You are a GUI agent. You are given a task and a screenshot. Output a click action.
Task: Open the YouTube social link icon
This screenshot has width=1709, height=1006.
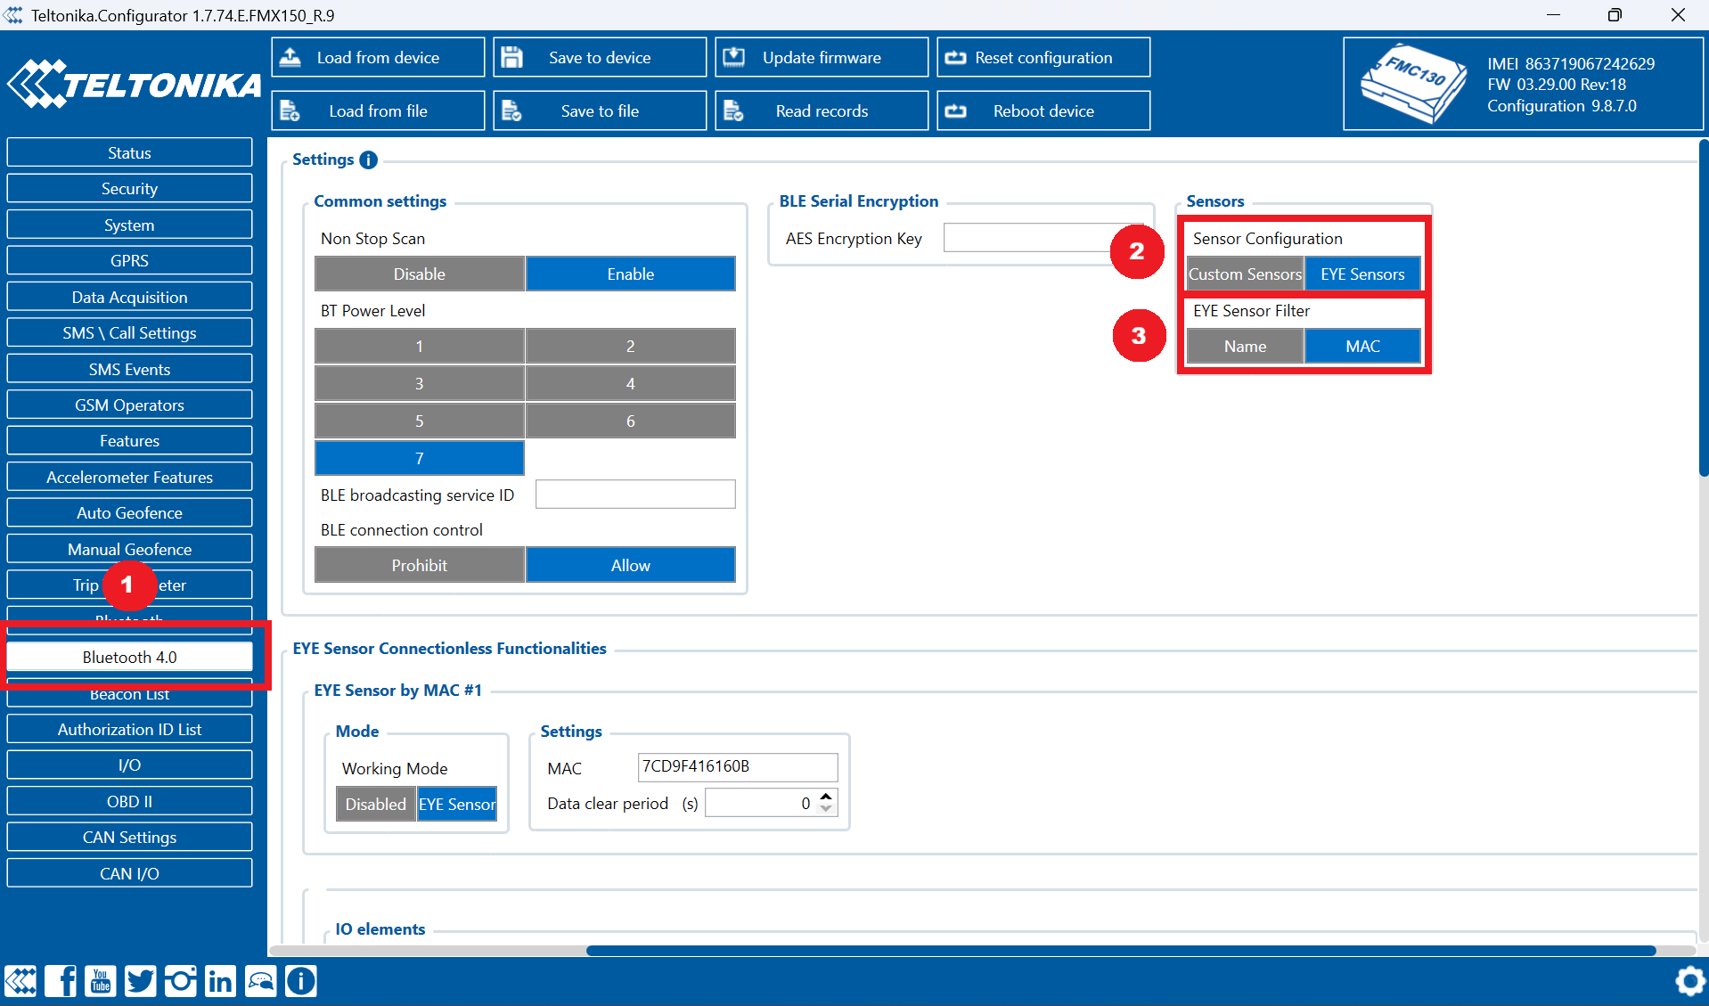(x=101, y=981)
